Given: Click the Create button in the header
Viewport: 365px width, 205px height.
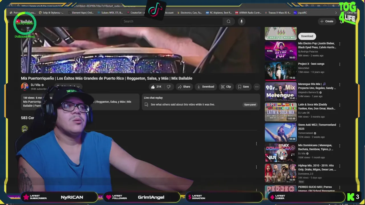Looking at the screenshot, I should click(327, 21).
